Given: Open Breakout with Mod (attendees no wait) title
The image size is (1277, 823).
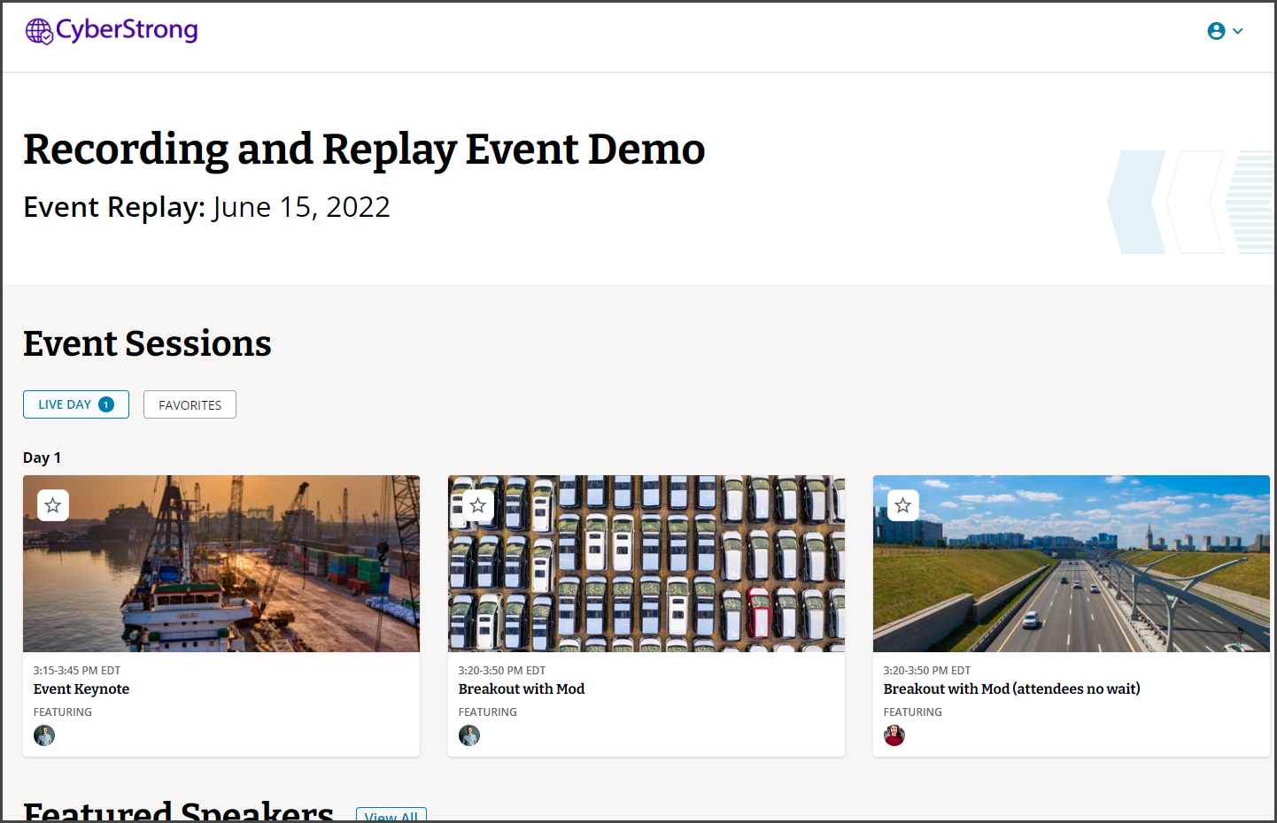Looking at the screenshot, I should [1011, 688].
